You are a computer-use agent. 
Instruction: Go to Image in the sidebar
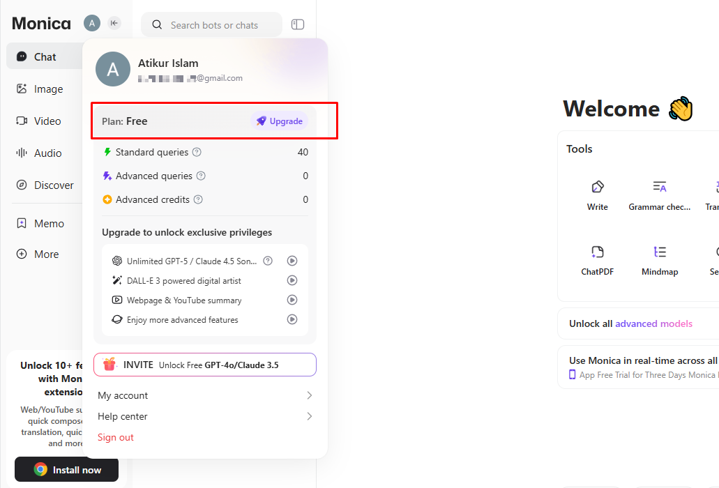(48, 89)
